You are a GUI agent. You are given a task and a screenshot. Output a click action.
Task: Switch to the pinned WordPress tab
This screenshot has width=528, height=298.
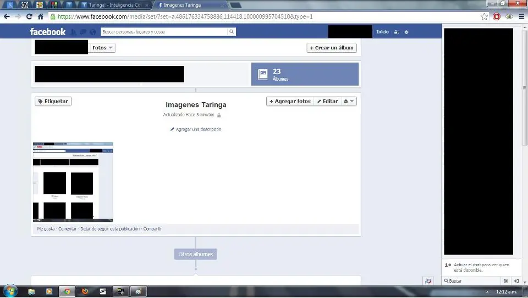[x=25, y=5]
